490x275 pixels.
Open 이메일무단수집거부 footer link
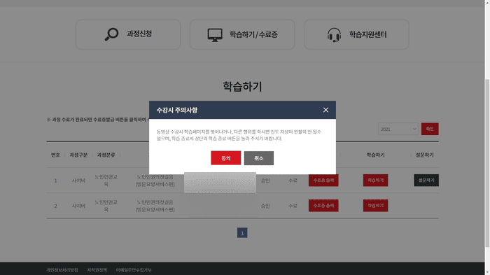coord(134,270)
